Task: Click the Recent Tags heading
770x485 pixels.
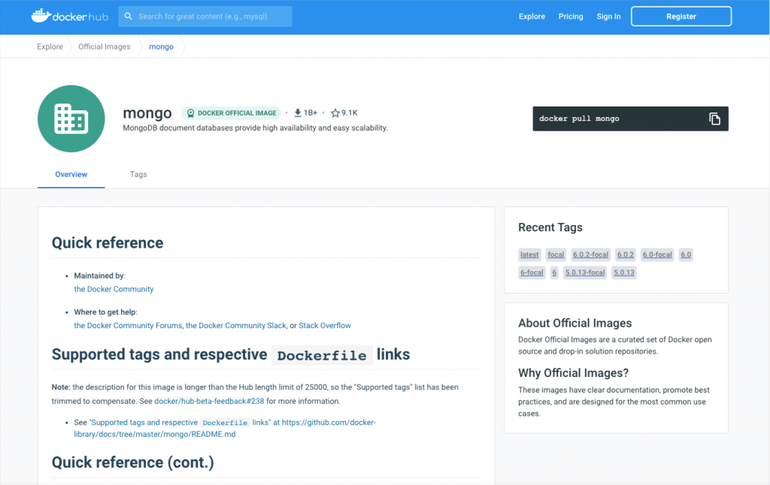Action: pyautogui.click(x=550, y=227)
